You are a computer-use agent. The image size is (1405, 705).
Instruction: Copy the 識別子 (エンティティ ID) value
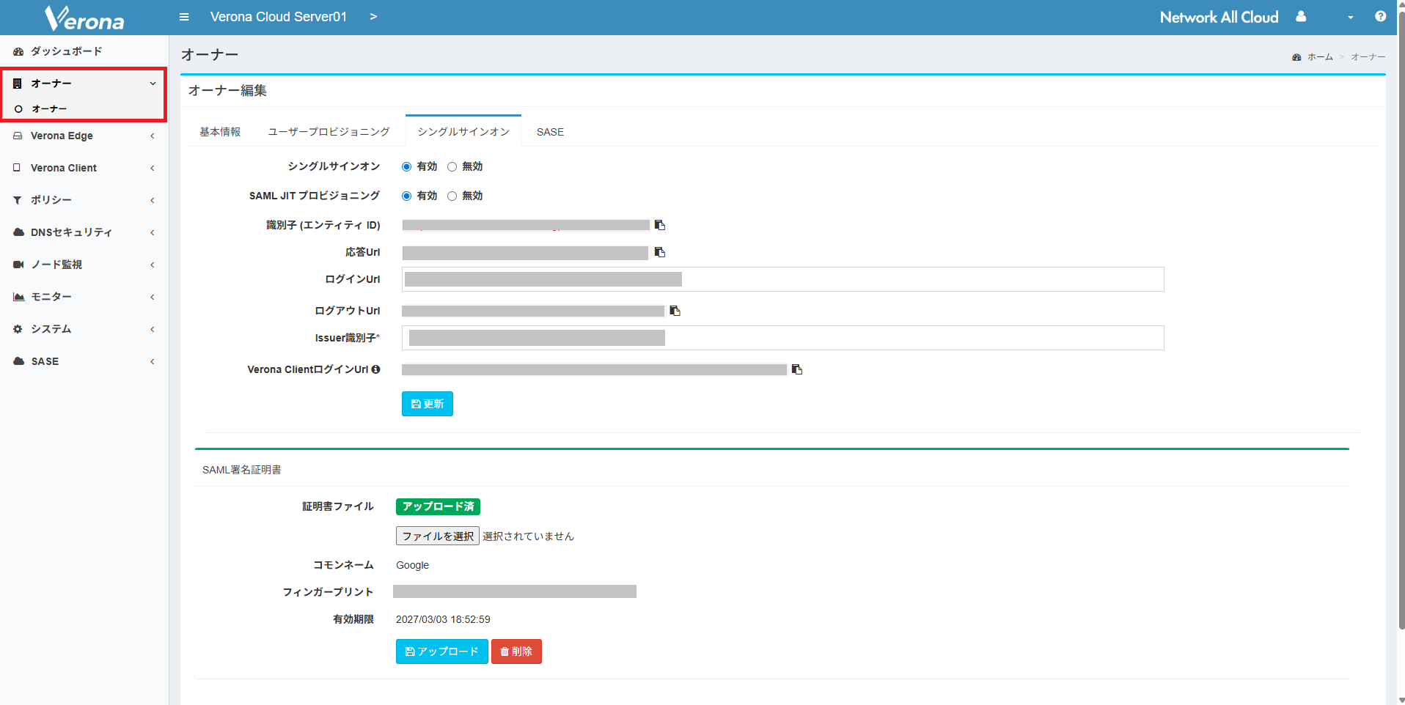(x=660, y=225)
